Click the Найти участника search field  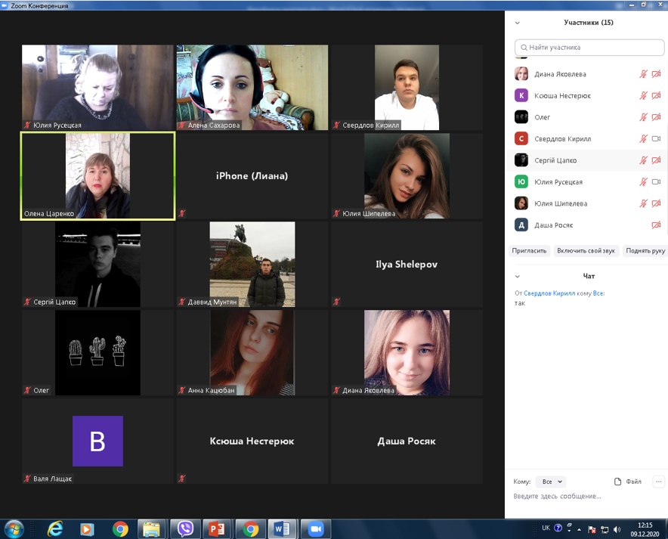point(589,48)
